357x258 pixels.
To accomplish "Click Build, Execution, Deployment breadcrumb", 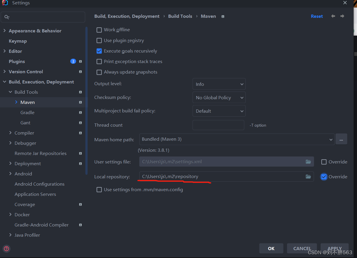I will tap(127, 16).
